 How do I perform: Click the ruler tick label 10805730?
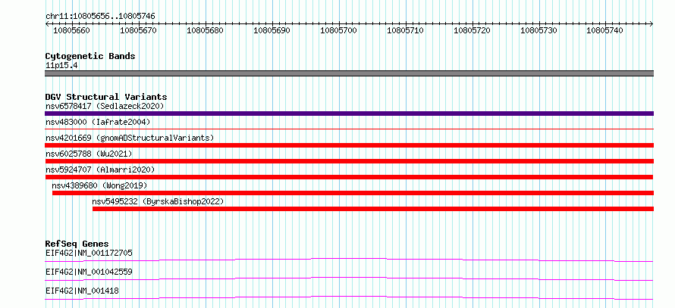pyautogui.click(x=538, y=30)
